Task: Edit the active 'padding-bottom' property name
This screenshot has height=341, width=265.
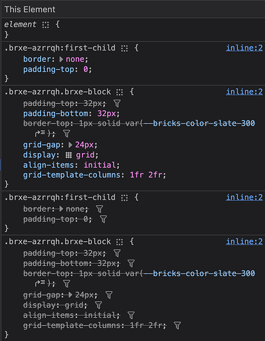Action: coord(56,113)
